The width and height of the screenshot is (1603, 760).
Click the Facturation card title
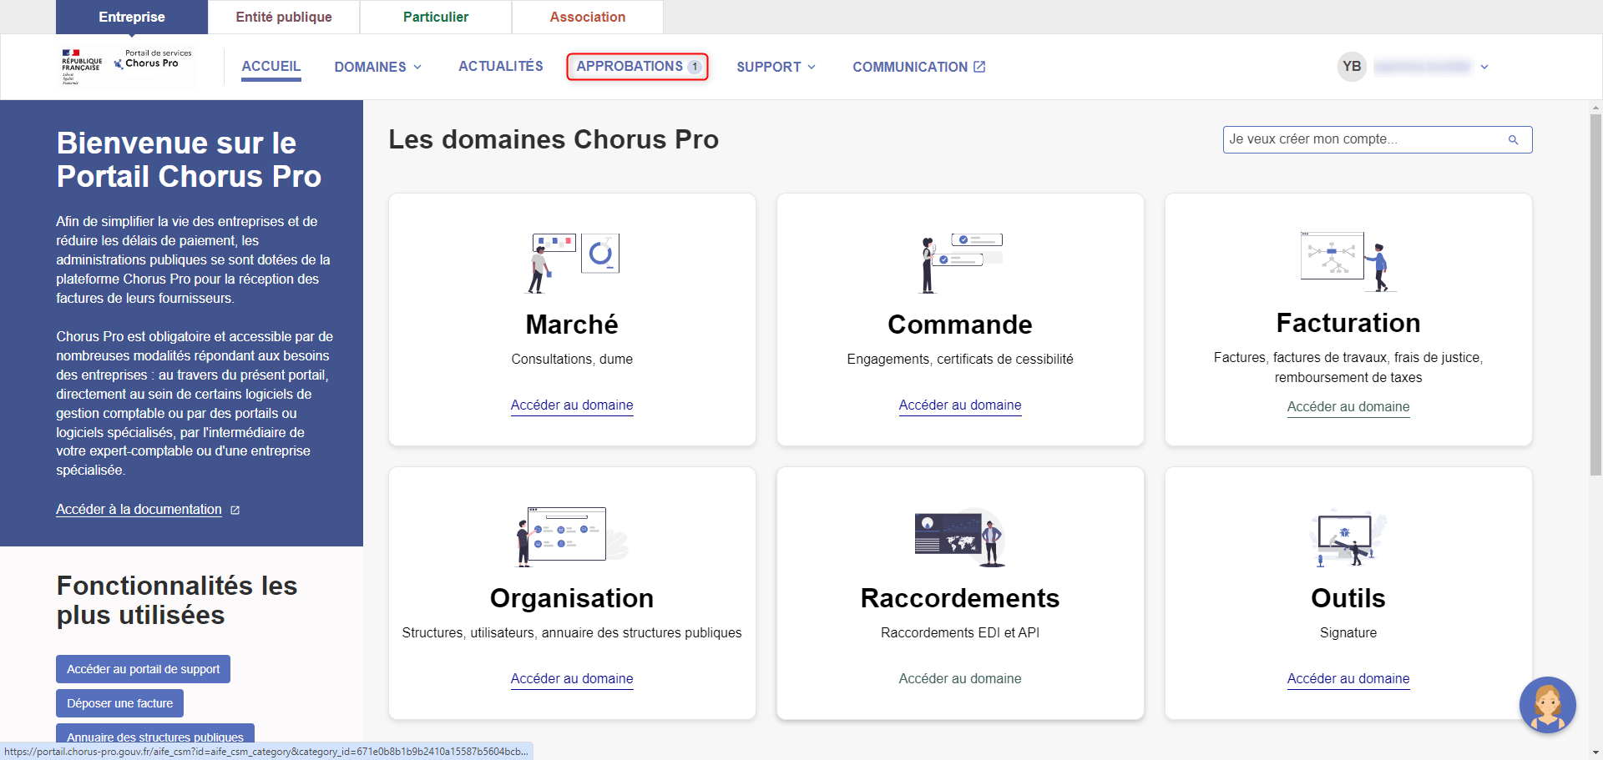click(1348, 323)
